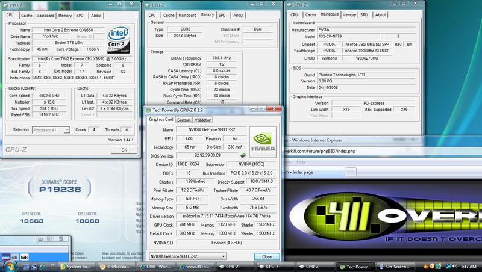The width and height of the screenshot is (482, 272).
Task: Click Driver Version field in GPU-Z
Action: [x=227, y=216]
